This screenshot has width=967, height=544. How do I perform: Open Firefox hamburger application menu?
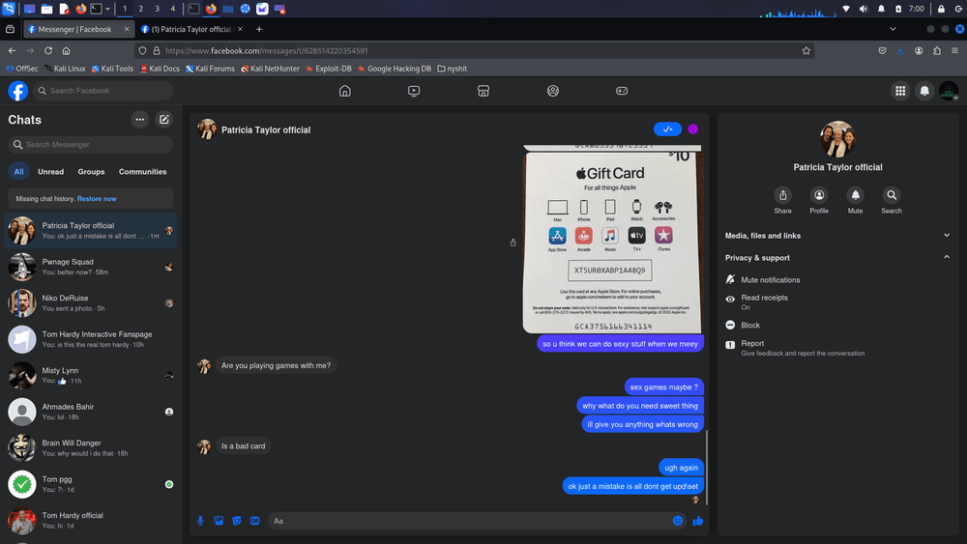point(954,50)
